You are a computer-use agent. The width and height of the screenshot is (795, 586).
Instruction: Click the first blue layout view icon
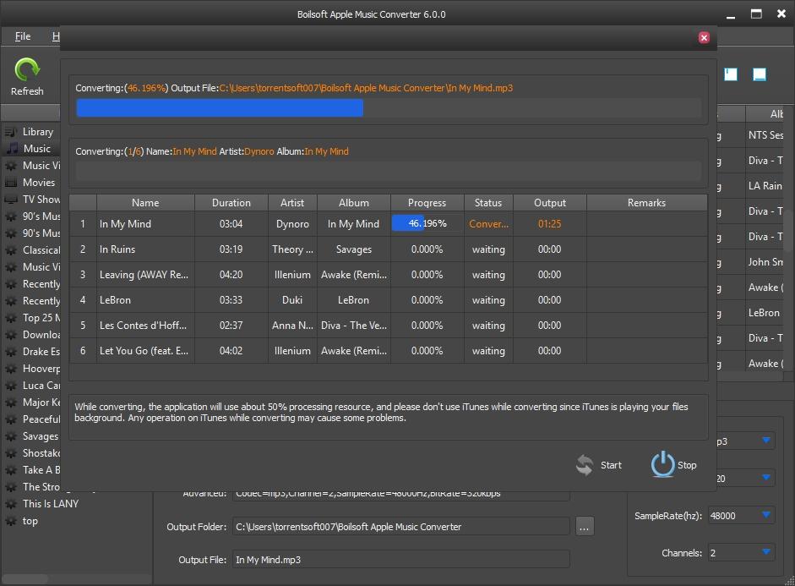(x=731, y=74)
